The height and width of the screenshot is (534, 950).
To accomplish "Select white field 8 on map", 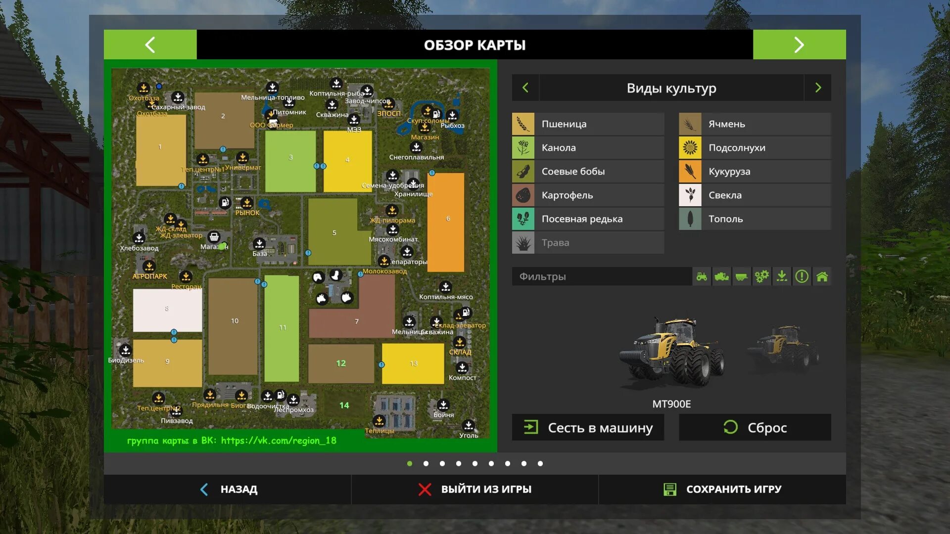I will pyautogui.click(x=167, y=311).
